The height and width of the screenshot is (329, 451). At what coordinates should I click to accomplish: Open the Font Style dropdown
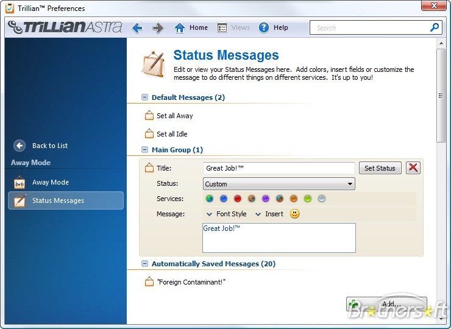click(227, 214)
